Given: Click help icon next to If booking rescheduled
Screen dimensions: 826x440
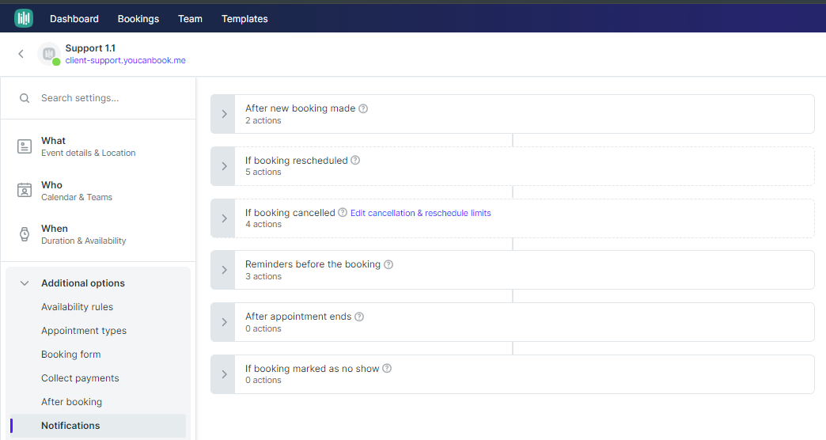Looking at the screenshot, I should [355, 160].
